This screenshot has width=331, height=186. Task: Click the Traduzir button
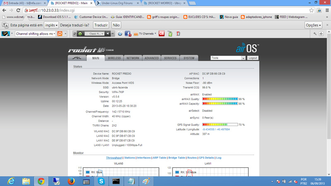101,25
